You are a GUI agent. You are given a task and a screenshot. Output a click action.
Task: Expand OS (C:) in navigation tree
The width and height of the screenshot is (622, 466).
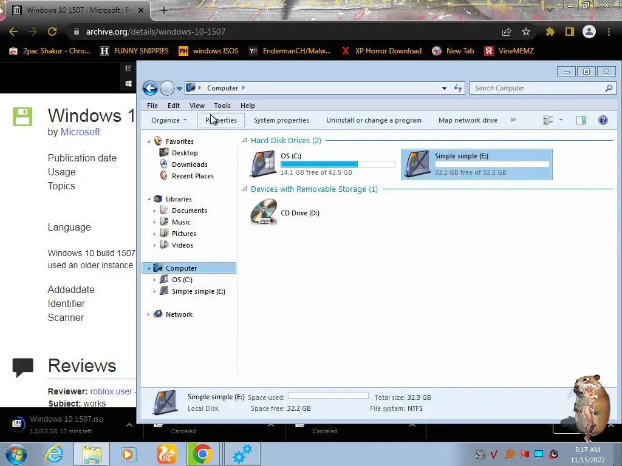click(154, 280)
